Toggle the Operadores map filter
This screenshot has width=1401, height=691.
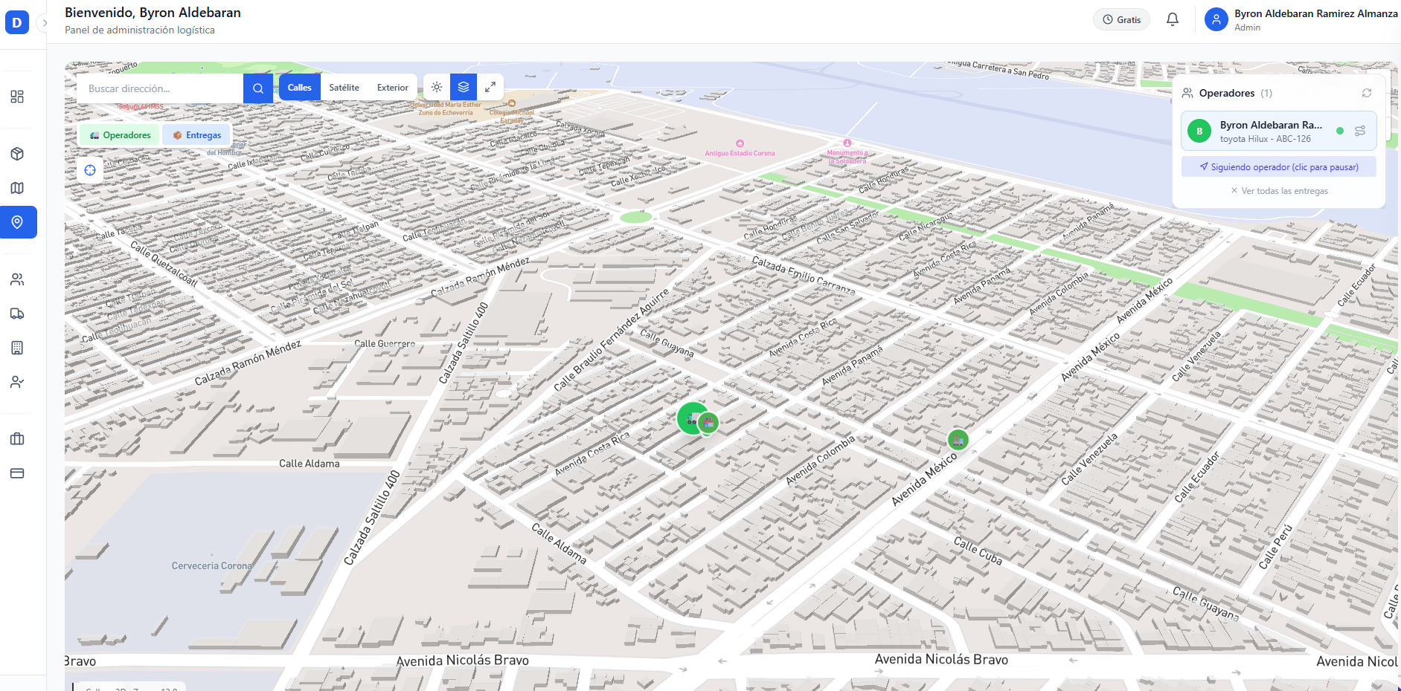(x=120, y=135)
